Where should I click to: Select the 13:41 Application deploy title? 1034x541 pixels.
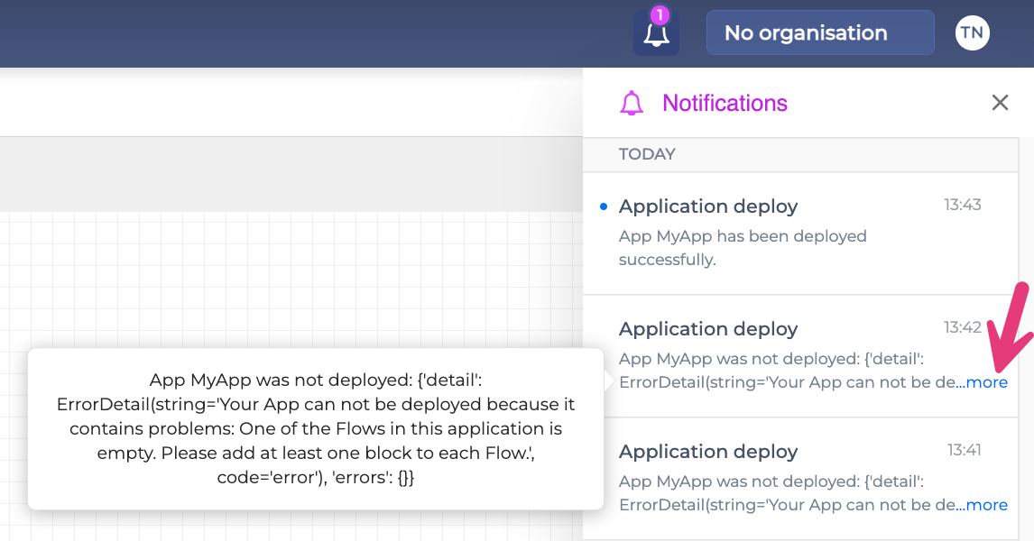coord(707,452)
